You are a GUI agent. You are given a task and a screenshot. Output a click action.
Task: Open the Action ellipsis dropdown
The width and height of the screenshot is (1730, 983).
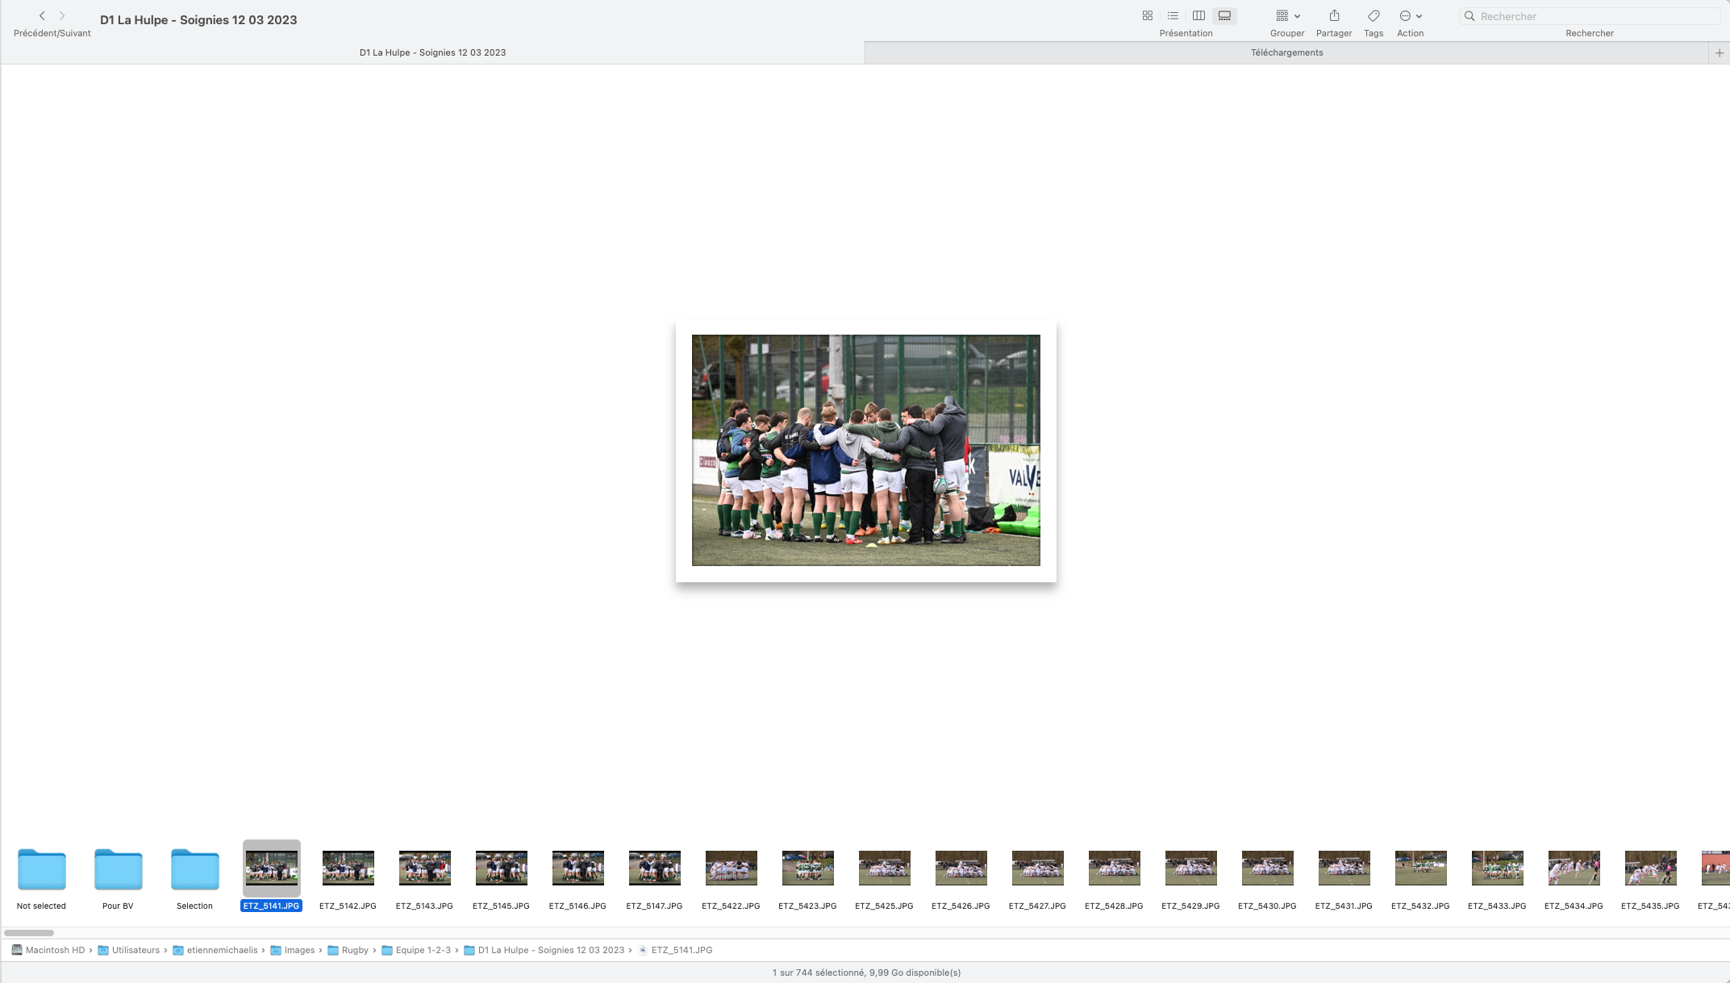click(1410, 16)
